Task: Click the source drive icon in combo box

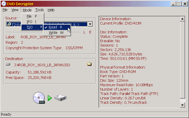Action: pos(9,24)
